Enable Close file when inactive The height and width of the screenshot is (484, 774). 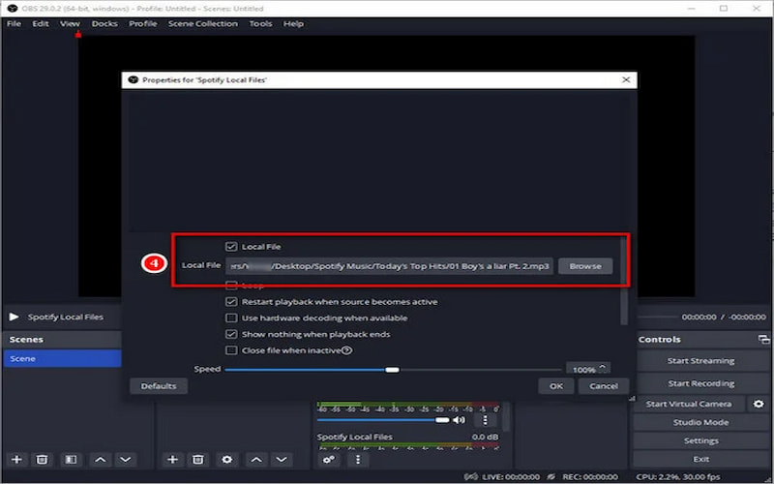click(x=231, y=350)
